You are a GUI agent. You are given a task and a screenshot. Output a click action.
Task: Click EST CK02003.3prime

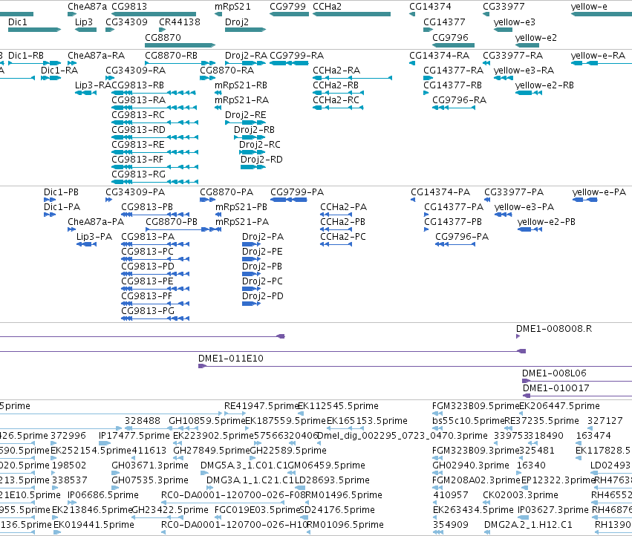coord(521,495)
